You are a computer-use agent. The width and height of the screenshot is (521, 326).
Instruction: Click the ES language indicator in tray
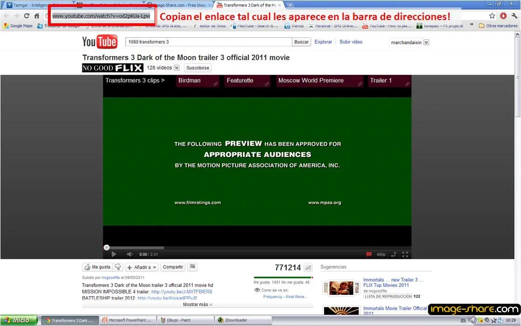pos(463,320)
